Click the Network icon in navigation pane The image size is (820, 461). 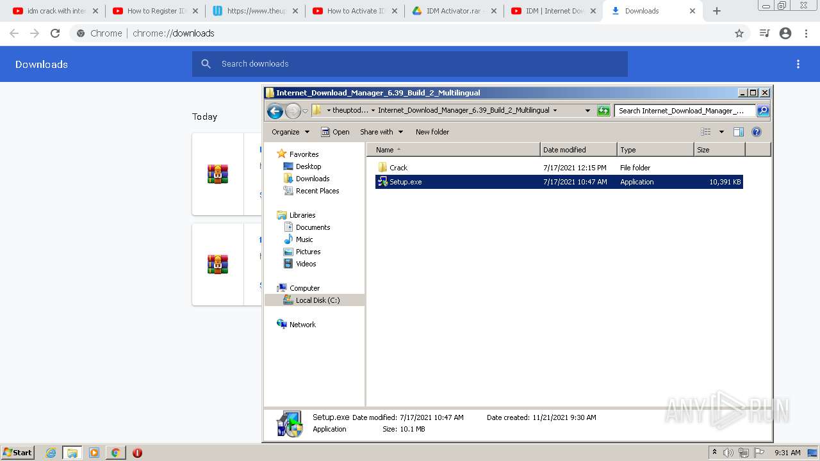tap(282, 324)
